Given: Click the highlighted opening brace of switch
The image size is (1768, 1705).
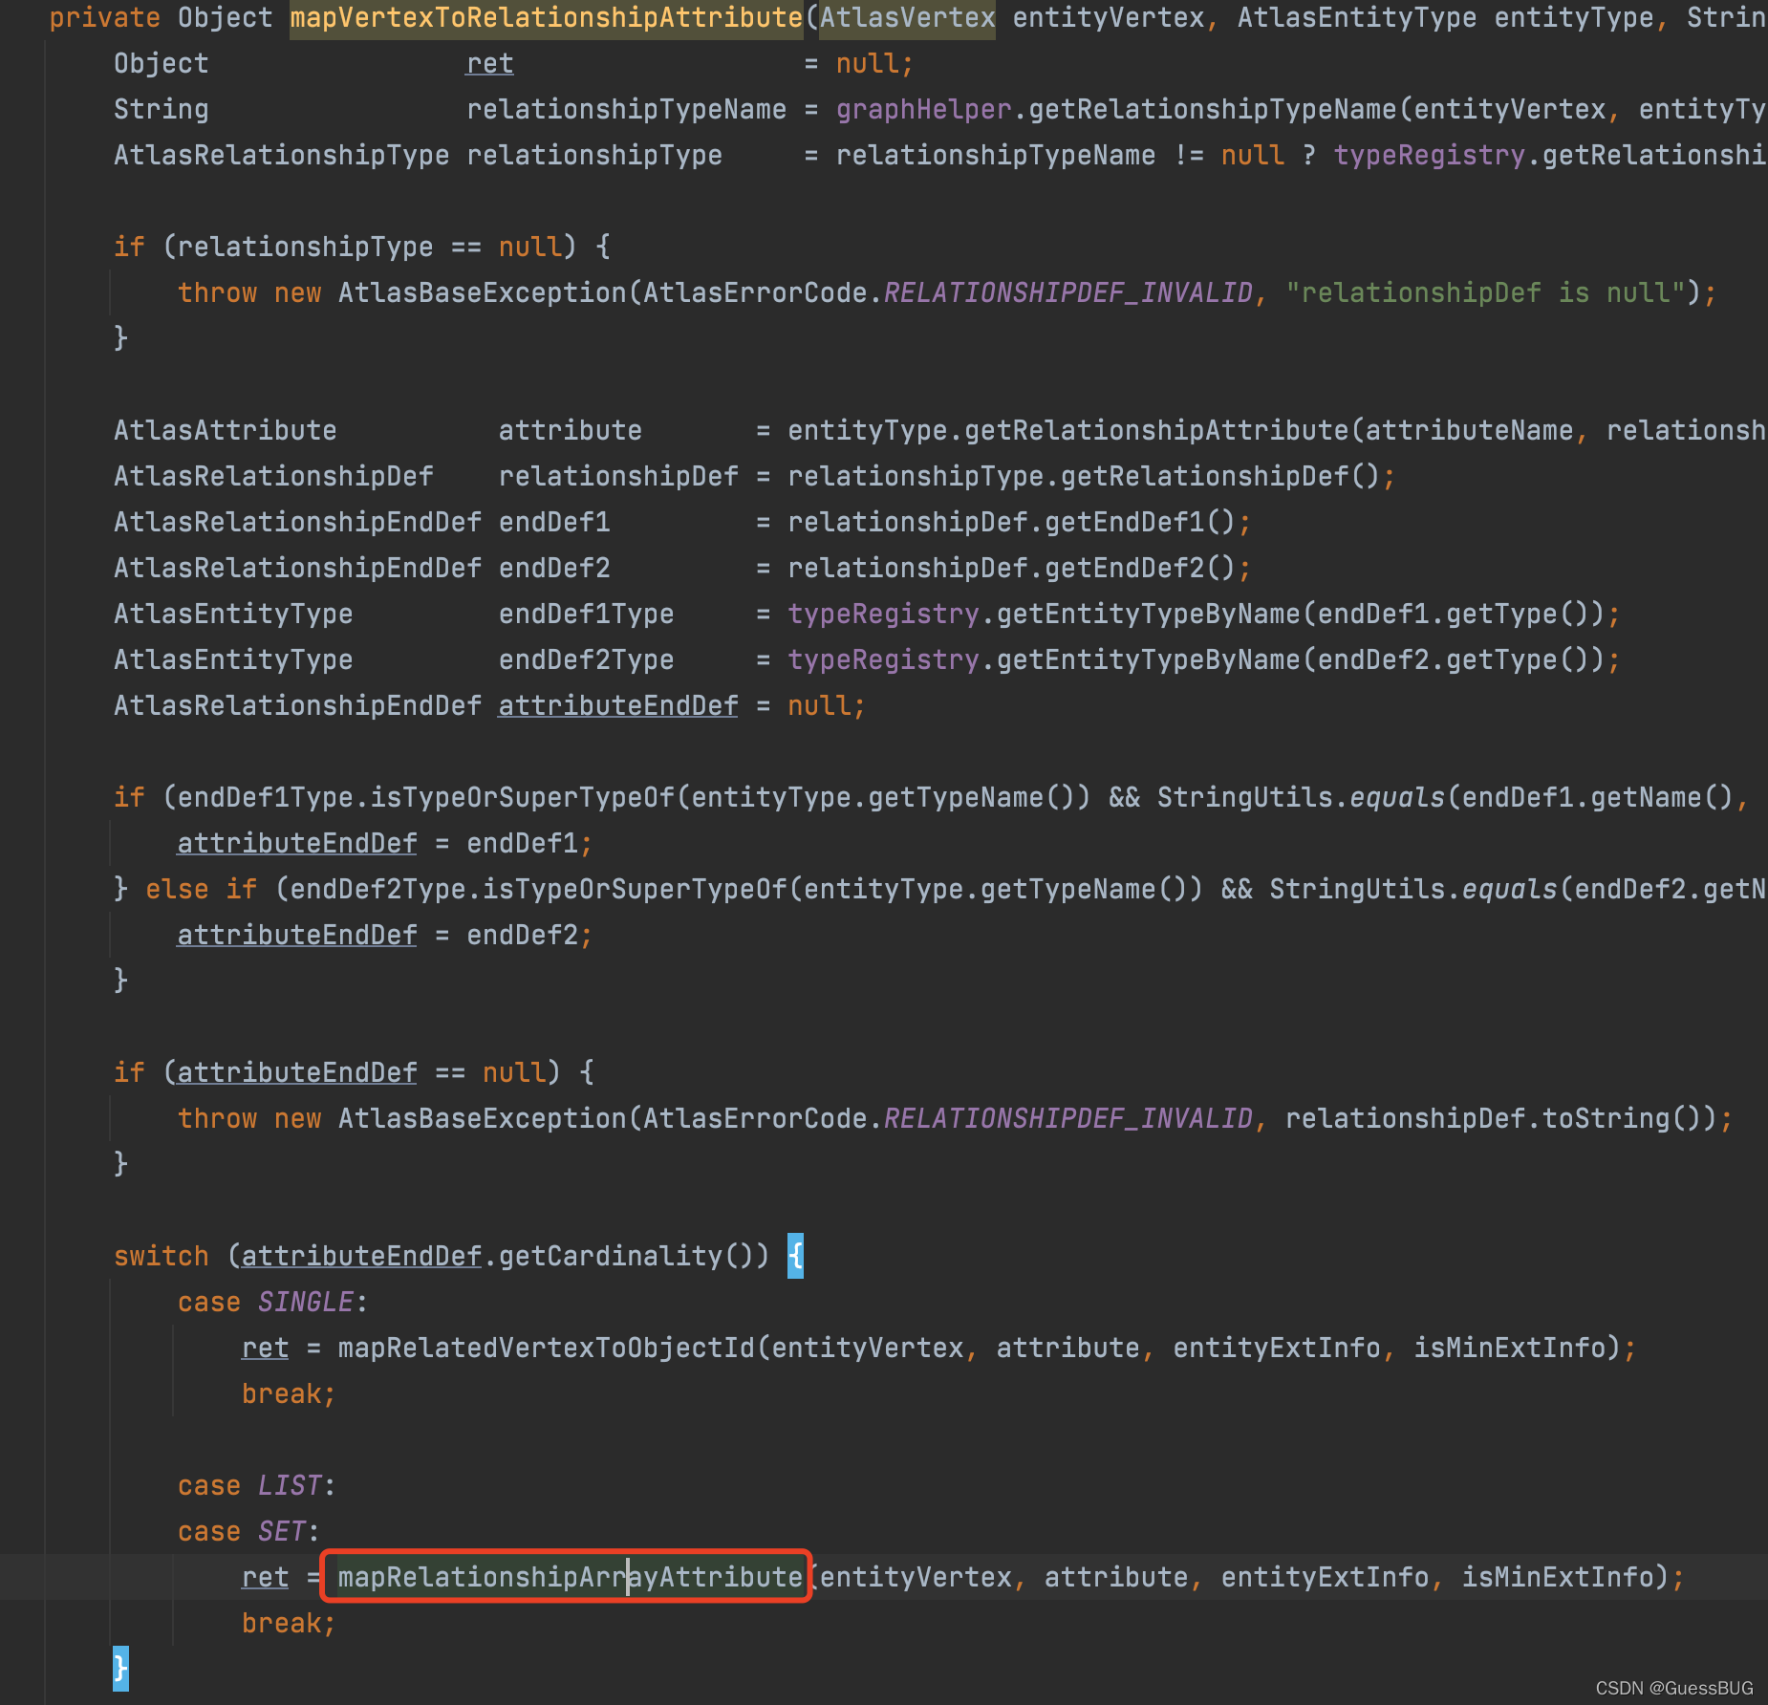Looking at the screenshot, I should (795, 1256).
